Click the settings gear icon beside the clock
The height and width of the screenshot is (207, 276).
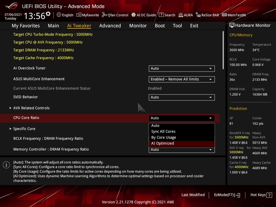point(48,14)
